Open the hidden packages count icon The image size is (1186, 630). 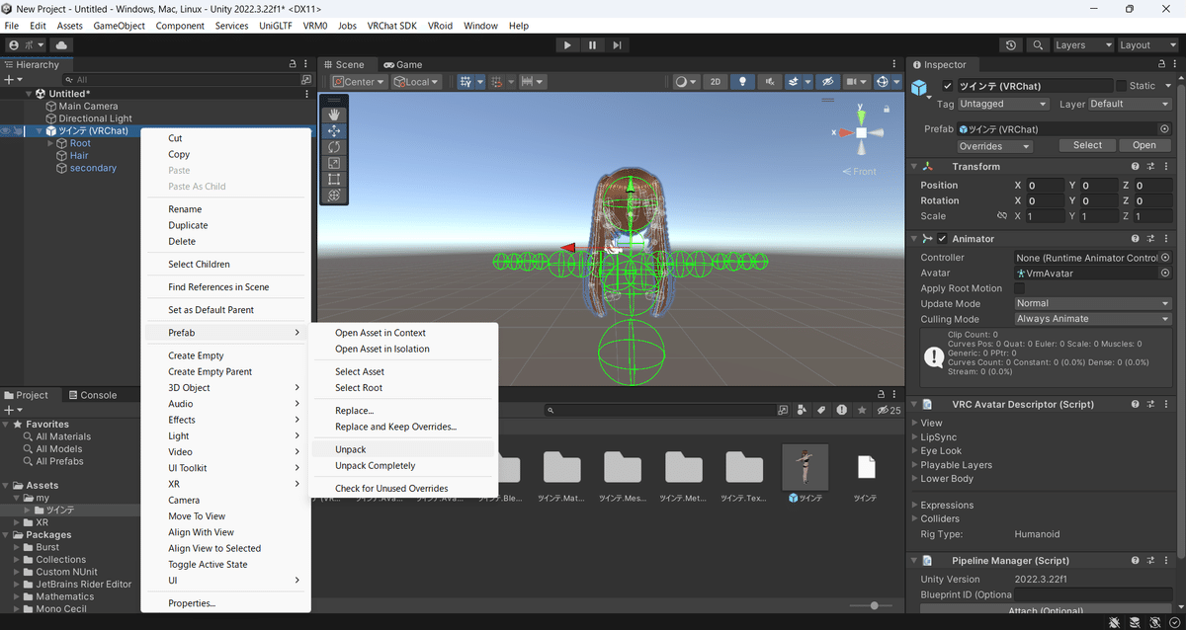coord(889,410)
